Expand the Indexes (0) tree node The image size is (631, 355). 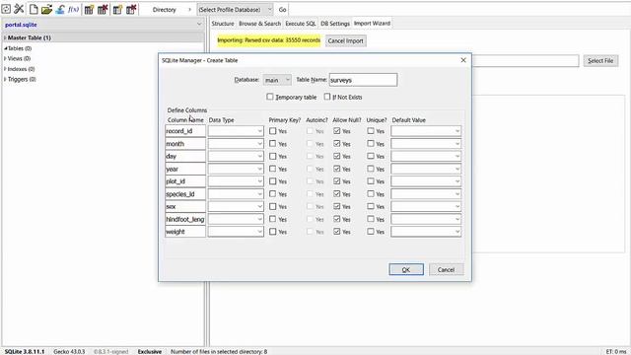click(x=5, y=69)
